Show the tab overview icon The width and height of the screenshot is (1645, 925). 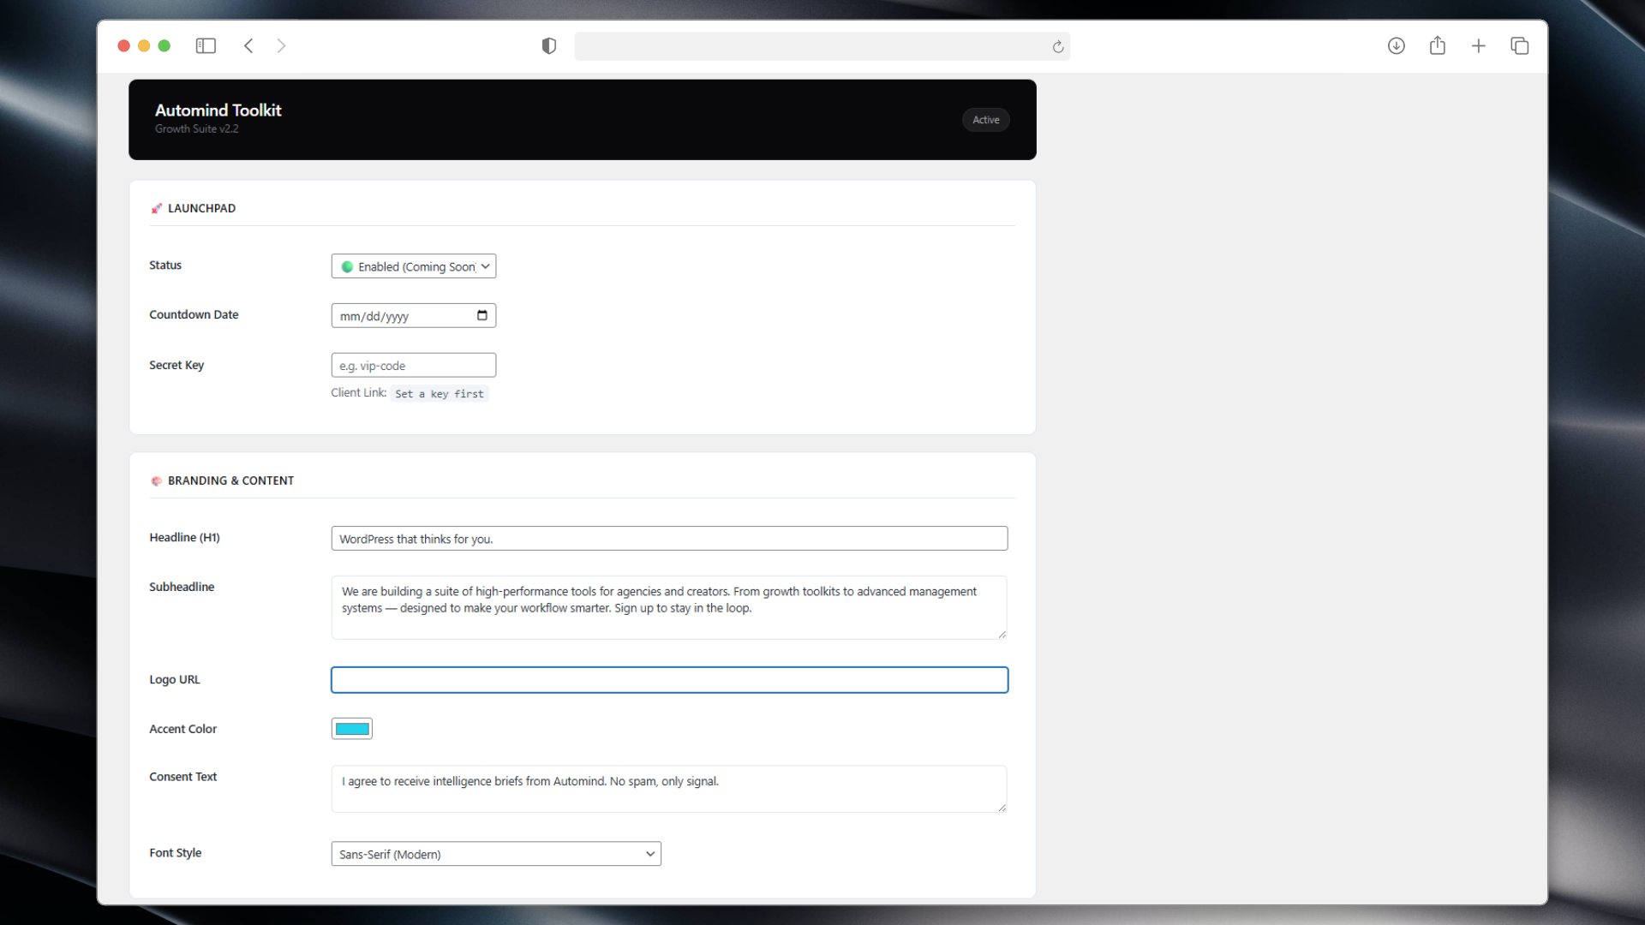tap(1520, 46)
